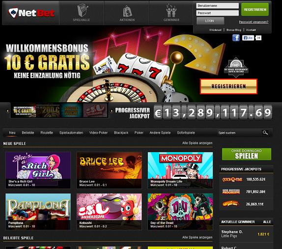
Task: Click the right arrow of promo carousel
Action: 112,111
